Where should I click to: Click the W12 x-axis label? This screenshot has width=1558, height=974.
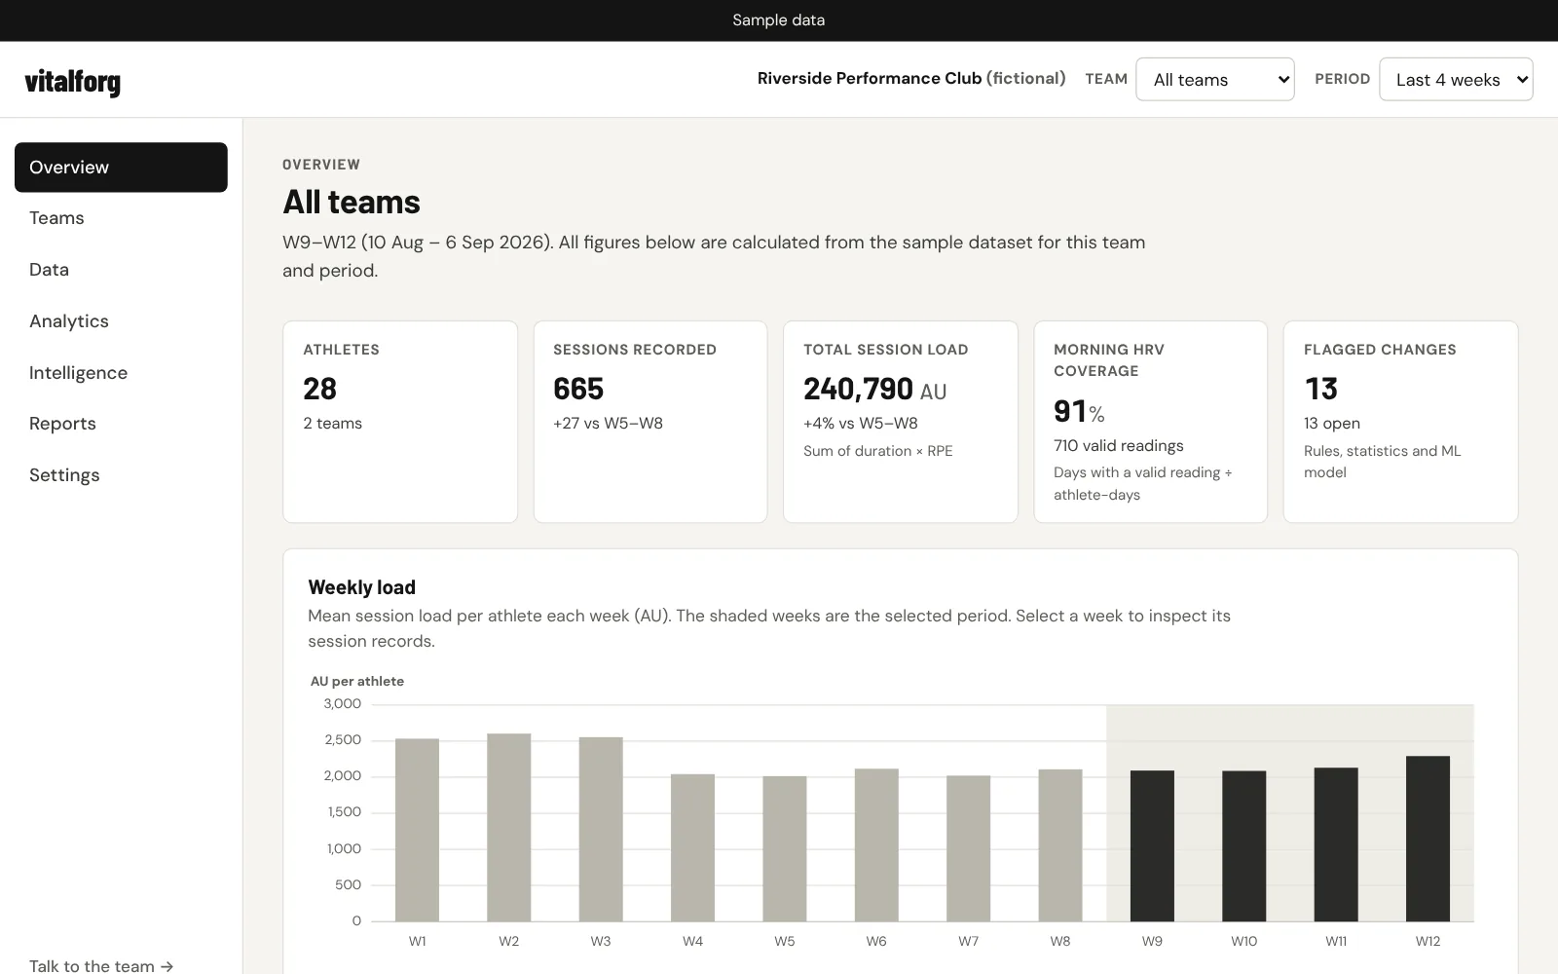point(1428,941)
